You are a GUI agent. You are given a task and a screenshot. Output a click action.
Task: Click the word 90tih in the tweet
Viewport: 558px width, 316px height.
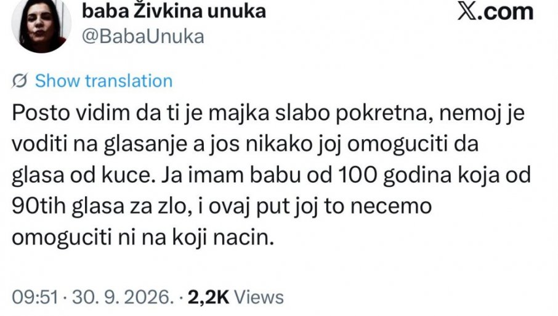[39, 206]
